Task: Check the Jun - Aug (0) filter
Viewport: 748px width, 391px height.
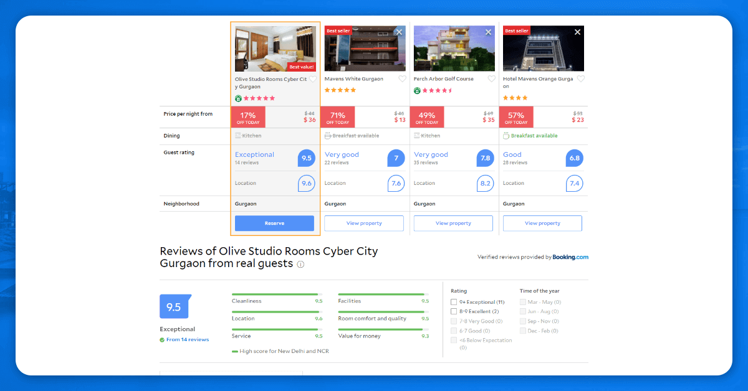Action: click(523, 311)
